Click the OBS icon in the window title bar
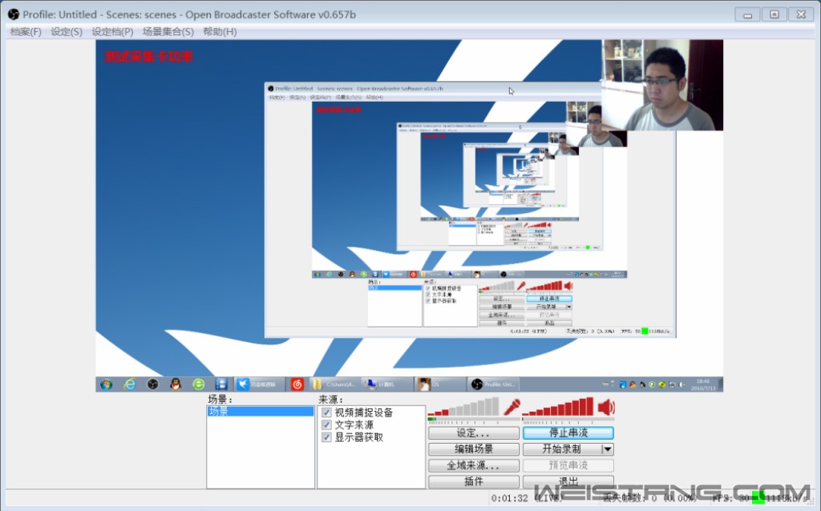 13,14
